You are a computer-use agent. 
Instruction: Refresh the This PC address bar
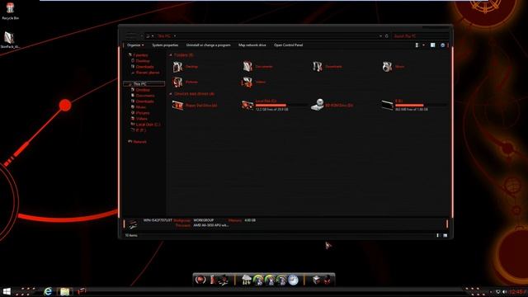[x=387, y=36]
